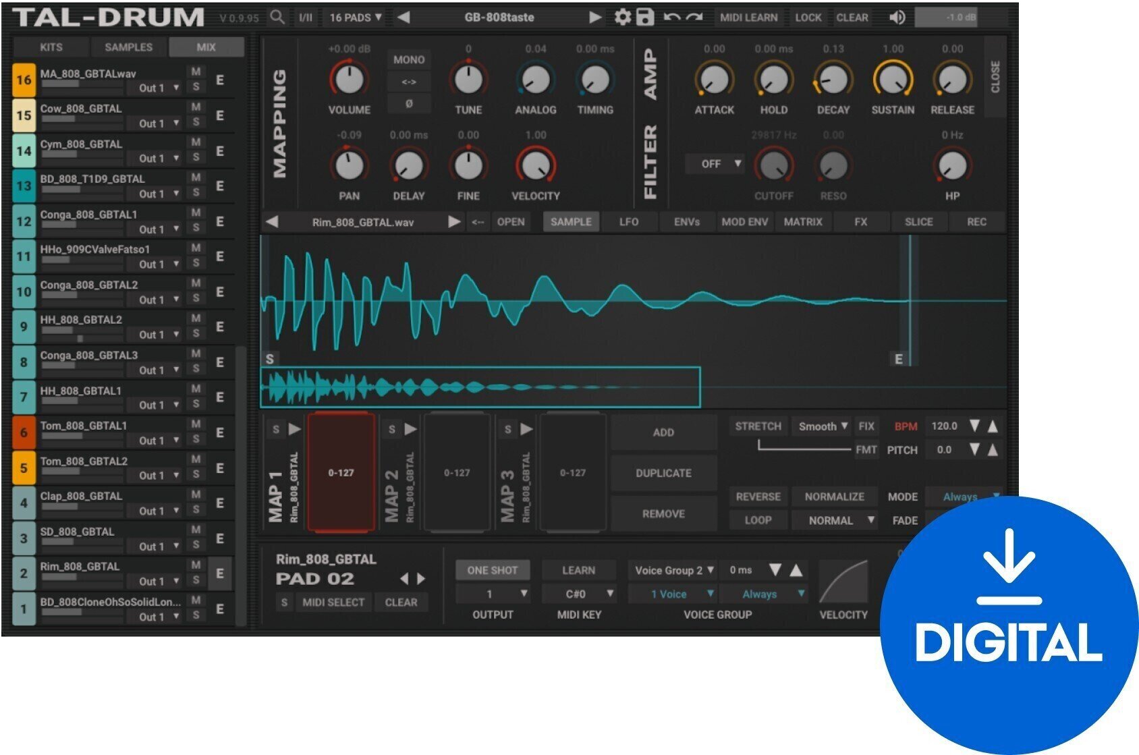
Task: Open the Voice Group 2 dropdown
Action: click(x=672, y=570)
